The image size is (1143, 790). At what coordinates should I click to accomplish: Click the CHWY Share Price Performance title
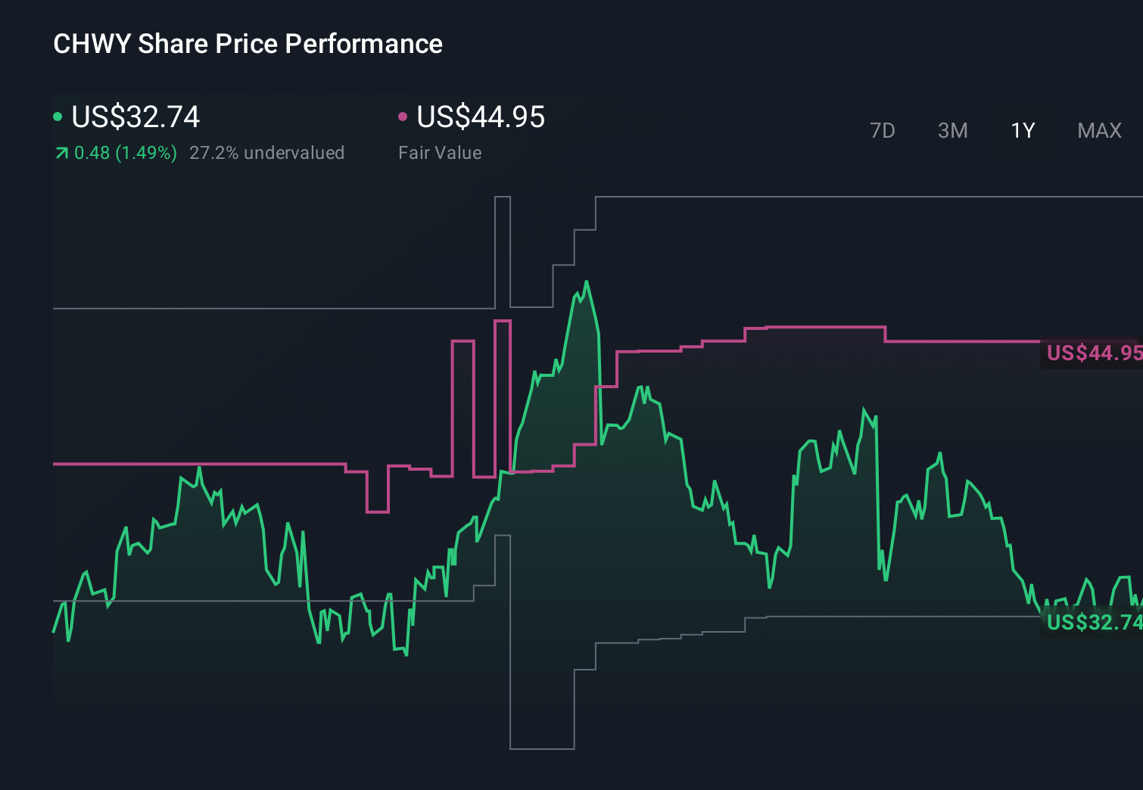[248, 43]
